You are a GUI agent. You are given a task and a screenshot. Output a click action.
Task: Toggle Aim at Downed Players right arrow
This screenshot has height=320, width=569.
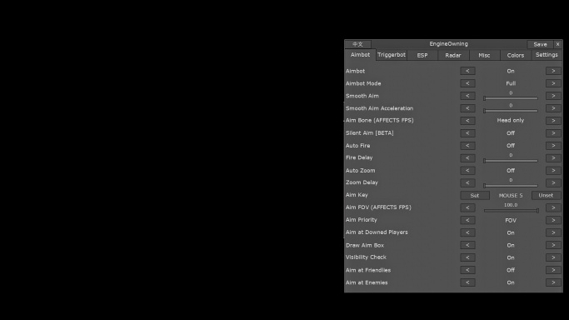(553, 232)
